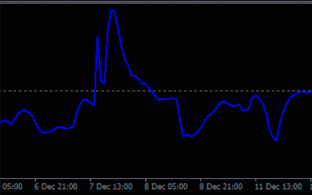This screenshot has width=312, height=195.
Task: Click the separator bar at the top of the indicator window
Action: [156, 2]
